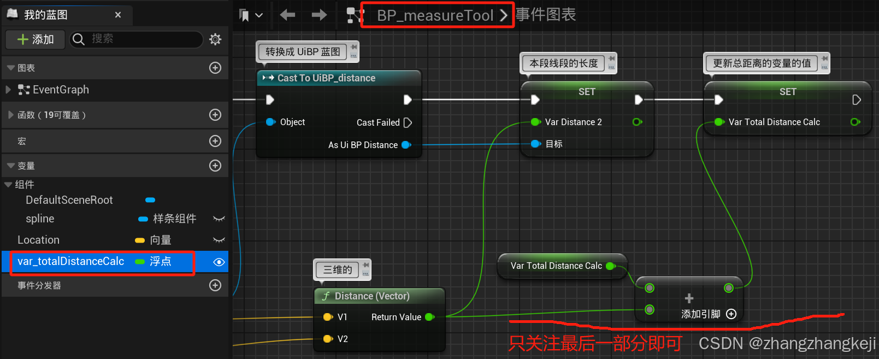Go forward with the right arrow
The height and width of the screenshot is (359, 879).
click(x=319, y=15)
